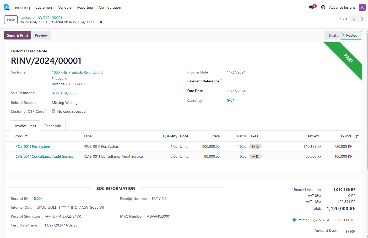Open the gear actions menu
Screen dimensions: 368x238
[101, 22]
